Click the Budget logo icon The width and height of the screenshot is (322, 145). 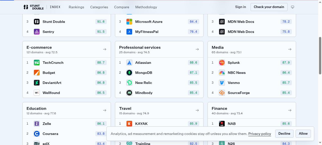37,73
